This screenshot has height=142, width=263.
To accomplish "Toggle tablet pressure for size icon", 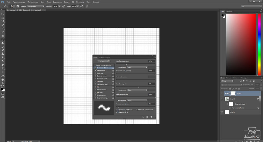I will 87,6.
